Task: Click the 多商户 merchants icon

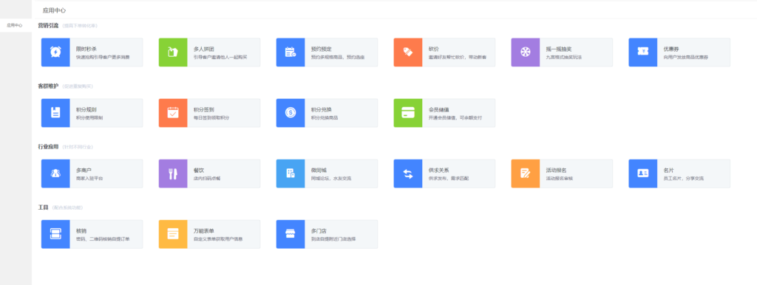Action: tap(55, 174)
